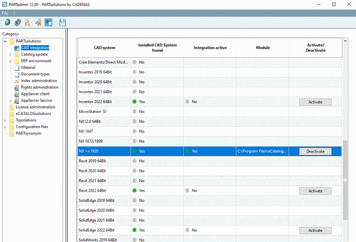
Task: Select the Creo Elements/Direct Mod... row
Action: 209,62
